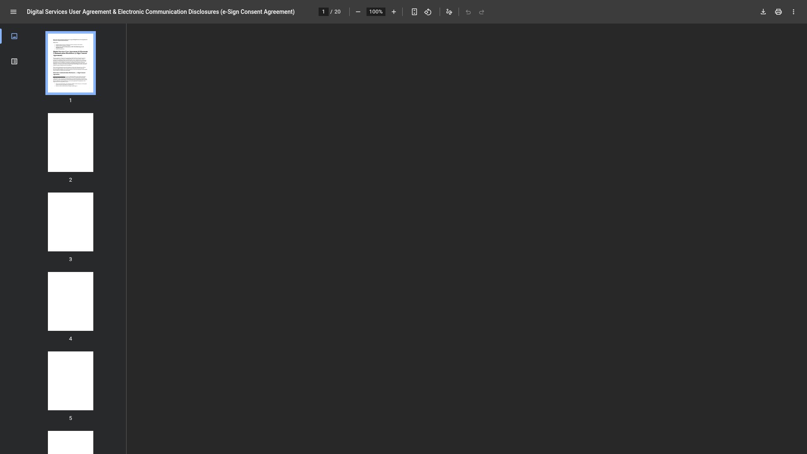Screen dimensions: 807x454
Task: Click the total page count '20'
Action: (x=338, y=12)
